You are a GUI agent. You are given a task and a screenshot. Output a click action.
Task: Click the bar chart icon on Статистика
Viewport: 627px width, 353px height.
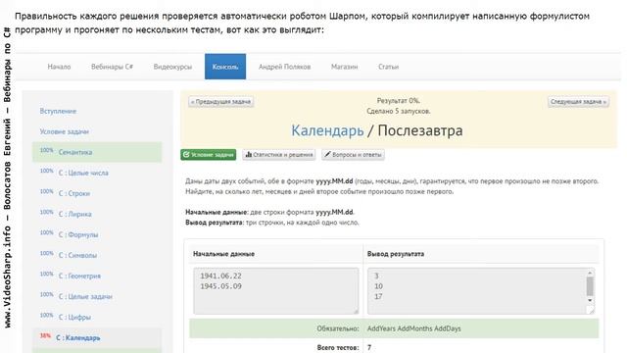248,155
